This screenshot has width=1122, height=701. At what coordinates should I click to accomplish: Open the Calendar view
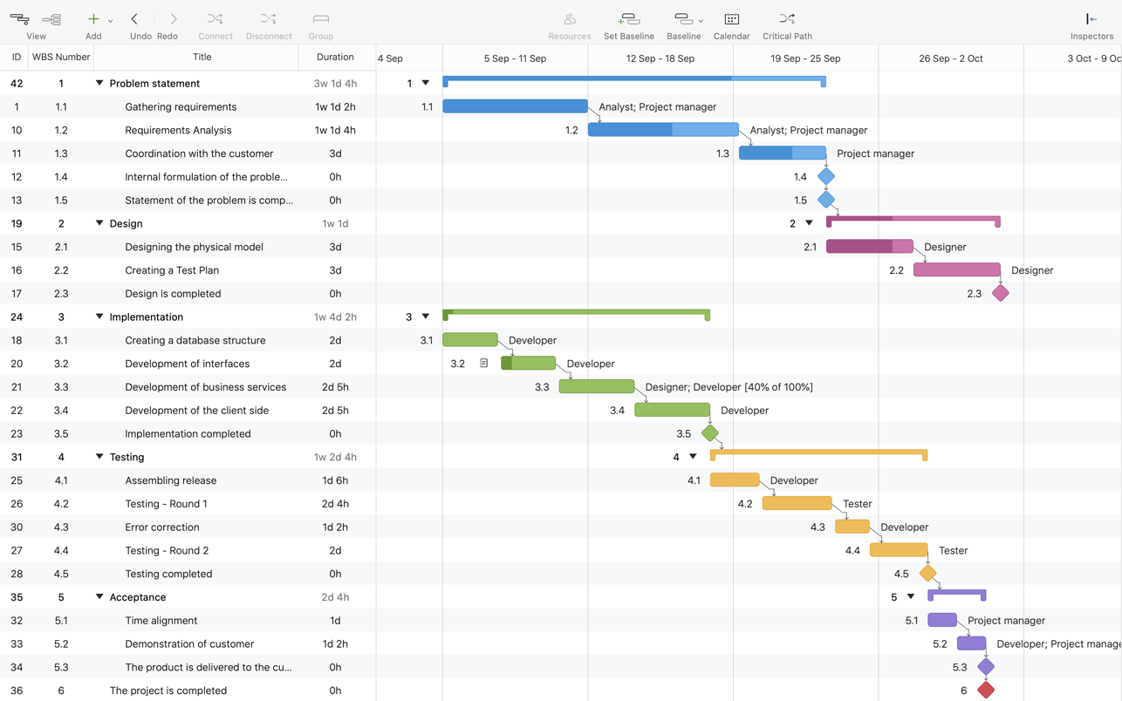[x=731, y=19]
